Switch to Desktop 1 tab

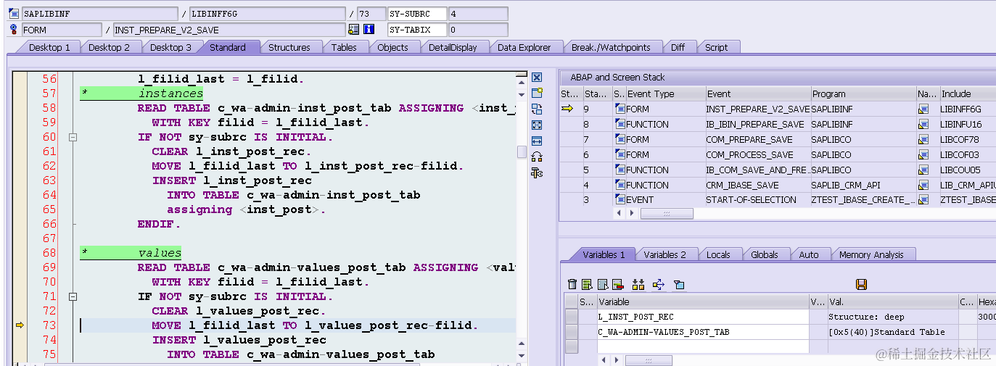point(49,47)
